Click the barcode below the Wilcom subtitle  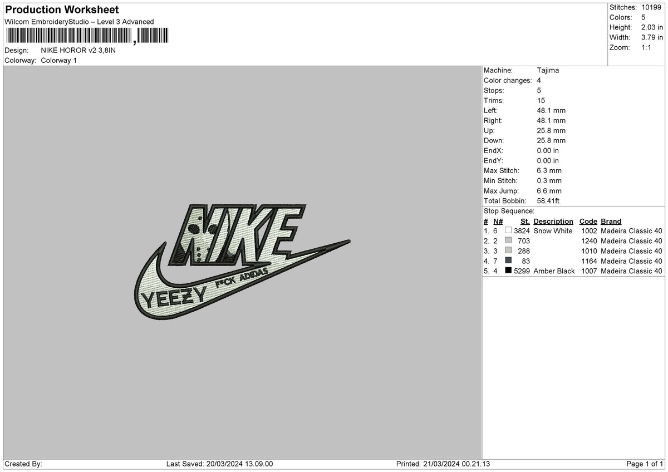[x=86, y=36]
